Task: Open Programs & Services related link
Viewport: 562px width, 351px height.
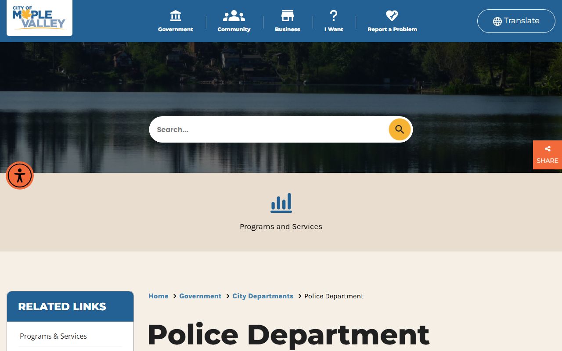Action: pos(53,336)
